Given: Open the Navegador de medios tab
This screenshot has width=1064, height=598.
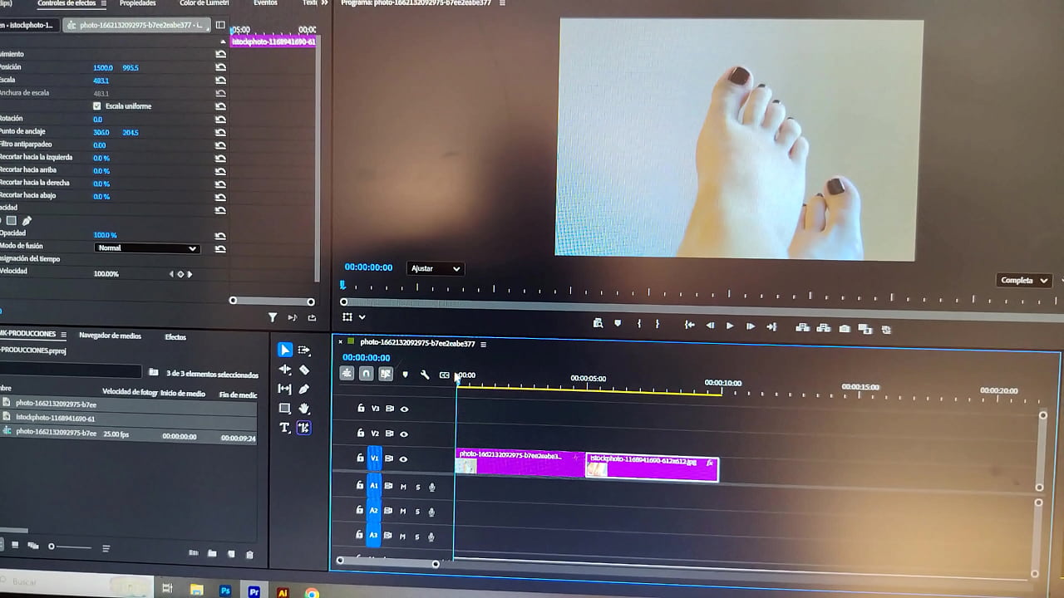Looking at the screenshot, I should pyautogui.click(x=110, y=336).
